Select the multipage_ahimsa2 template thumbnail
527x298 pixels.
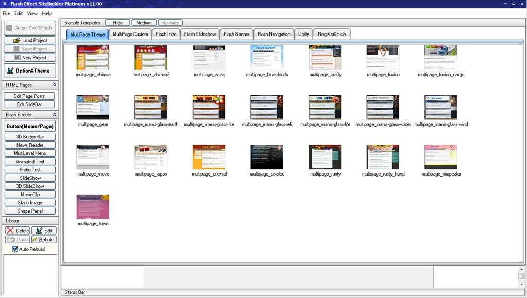(150, 58)
